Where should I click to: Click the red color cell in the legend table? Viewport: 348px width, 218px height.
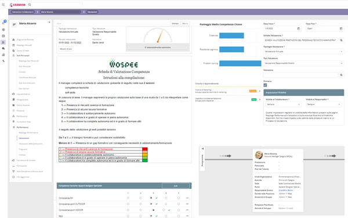click(144, 149)
